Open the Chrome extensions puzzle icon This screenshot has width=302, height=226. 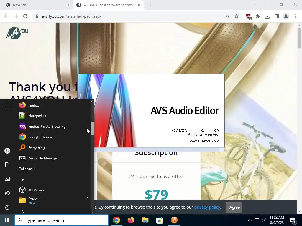click(258, 16)
